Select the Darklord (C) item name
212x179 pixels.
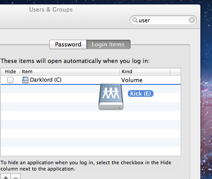[46, 80]
